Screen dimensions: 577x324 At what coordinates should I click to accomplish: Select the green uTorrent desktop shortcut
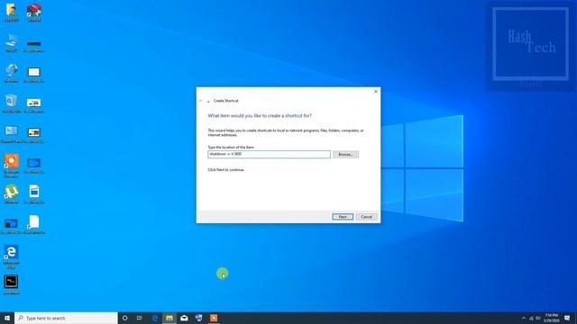[x=12, y=194]
